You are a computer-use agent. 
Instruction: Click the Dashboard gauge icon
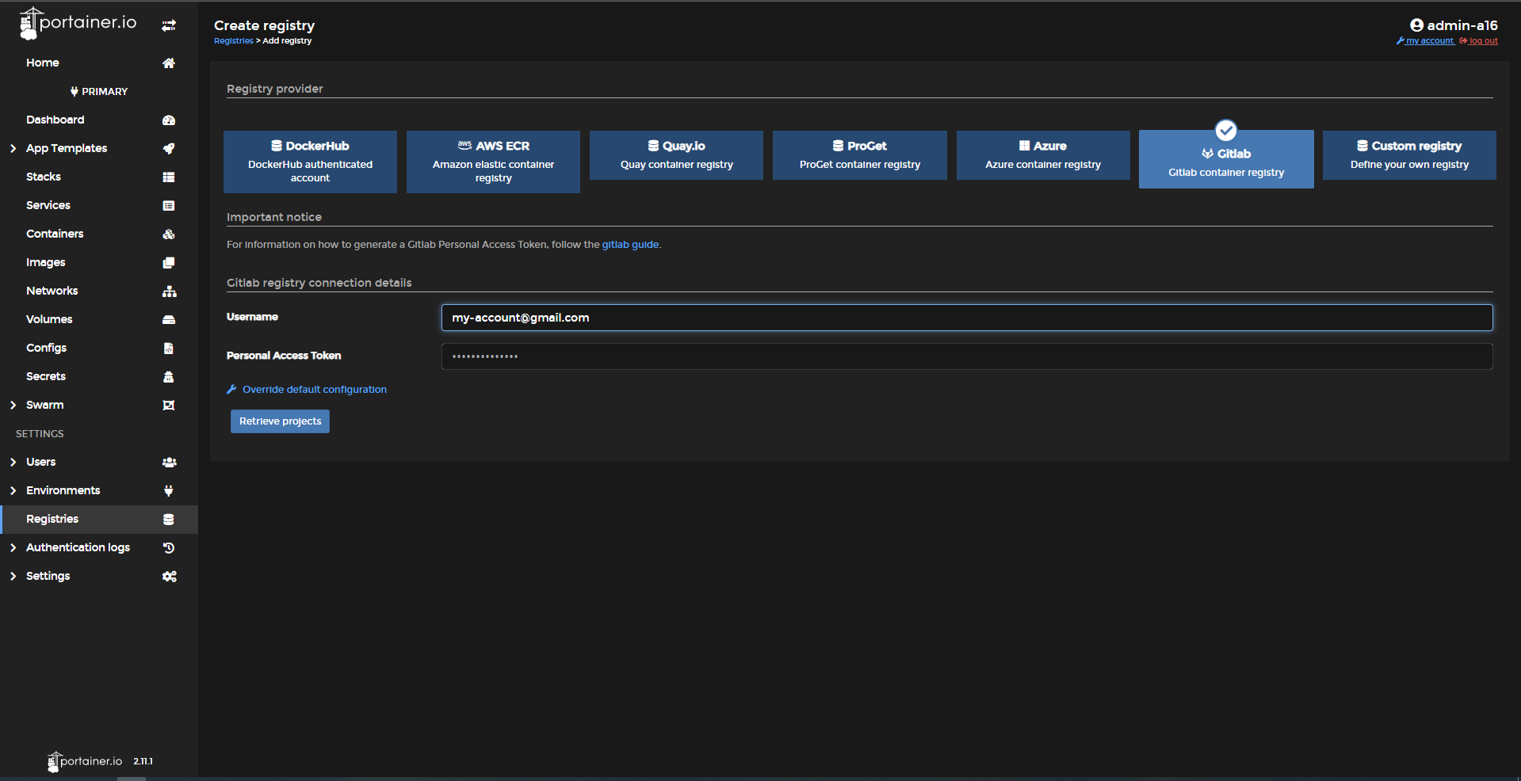[169, 120]
